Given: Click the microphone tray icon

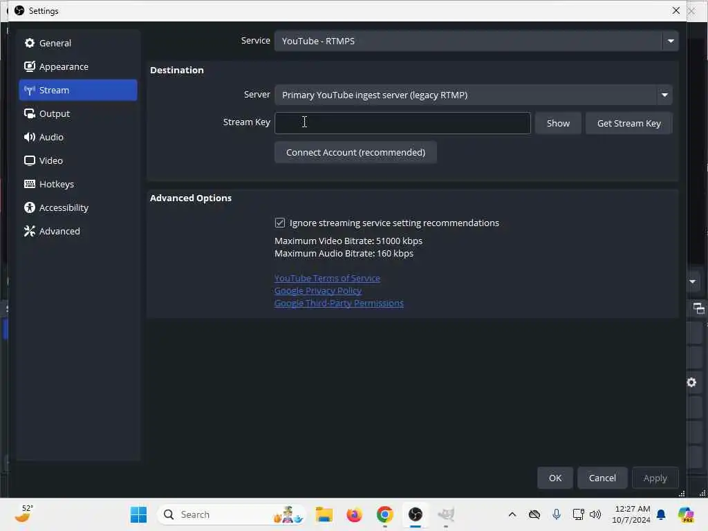Looking at the screenshot, I should (557, 514).
